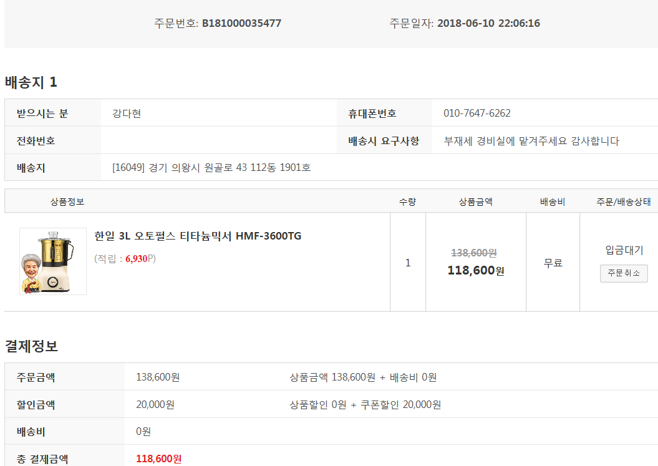Image resolution: width=658 pixels, height=466 pixels.
Task: Click the 주문/배송상태 column header
Action: pos(624,202)
